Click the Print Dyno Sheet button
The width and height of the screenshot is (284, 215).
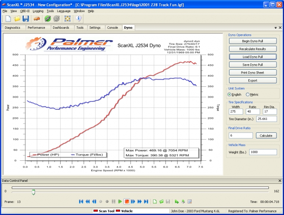point(253,72)
